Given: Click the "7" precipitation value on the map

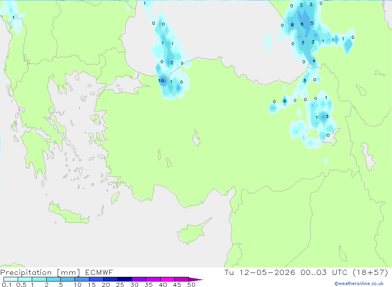Looking at the screenshot, I should point(303,43).
